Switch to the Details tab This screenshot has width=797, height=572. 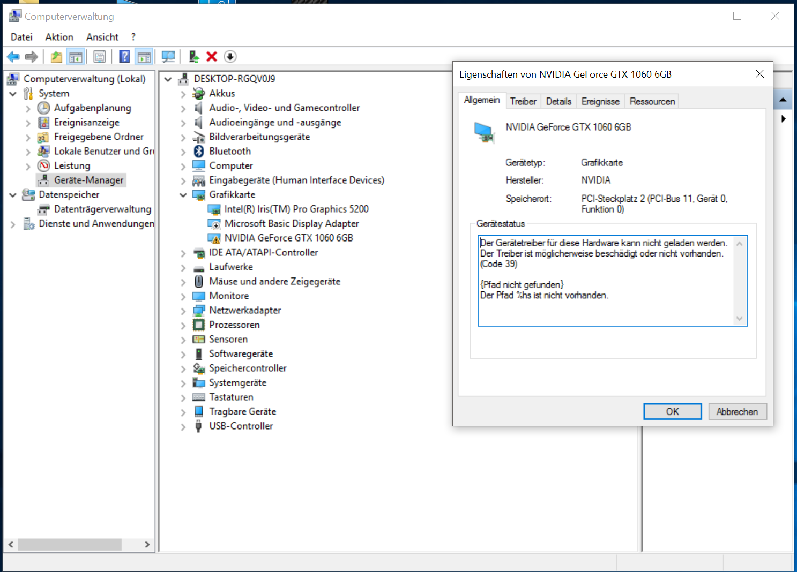tap(558, 101)
